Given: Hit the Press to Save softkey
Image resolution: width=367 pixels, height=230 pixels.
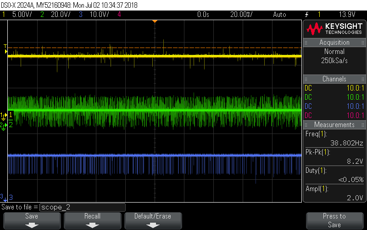Looking at the screenshot, I should click(334, 221).
